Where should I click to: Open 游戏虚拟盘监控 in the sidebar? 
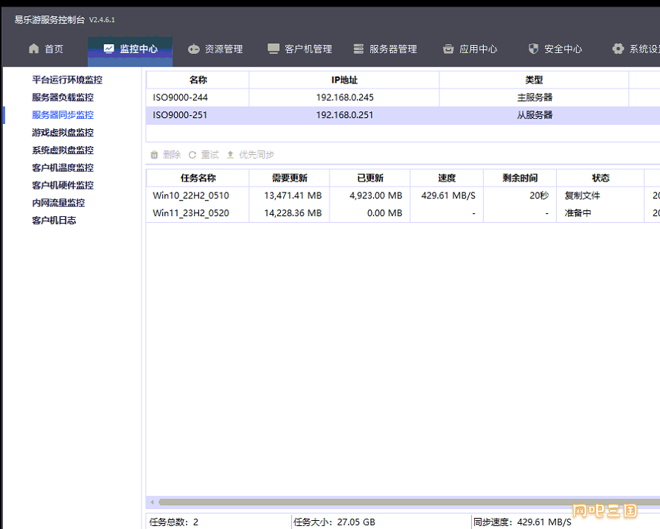pyautogui.click(x=63, y=133)
